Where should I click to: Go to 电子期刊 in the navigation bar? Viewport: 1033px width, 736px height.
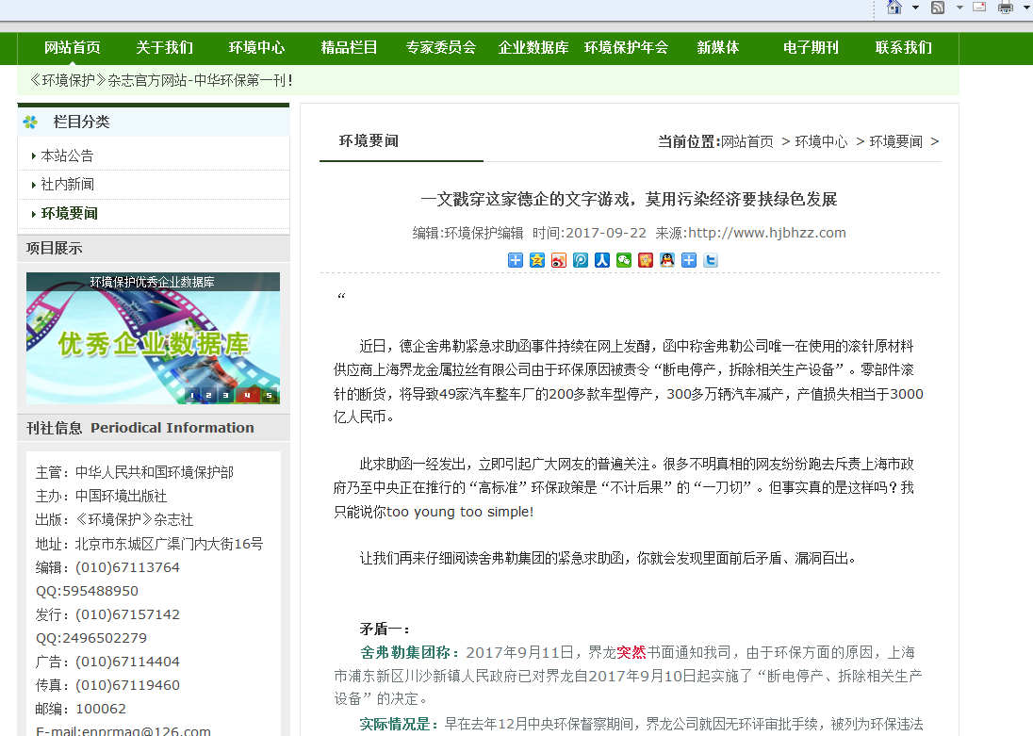click(x=811, y=48)
